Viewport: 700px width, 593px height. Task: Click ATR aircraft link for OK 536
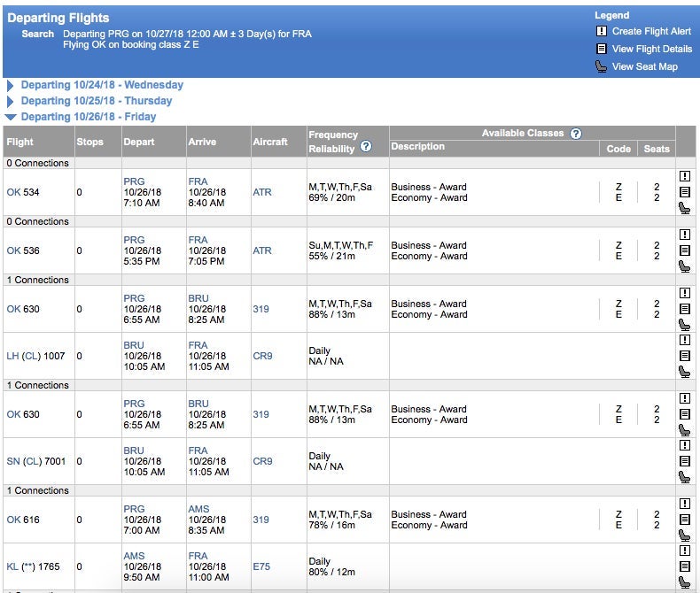(x=262, y=250)
